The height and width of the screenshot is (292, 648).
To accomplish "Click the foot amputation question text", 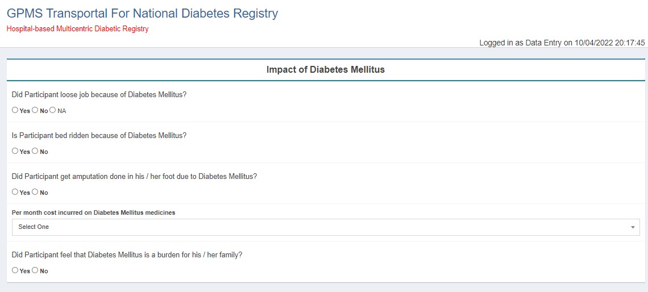I will click(134, 177).
